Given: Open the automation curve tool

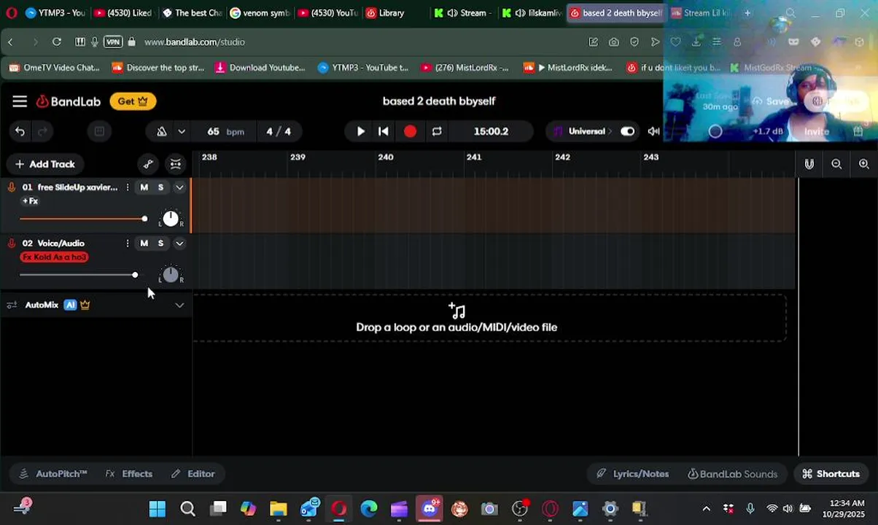Looking at the screenshot, I should pos(148,164).
